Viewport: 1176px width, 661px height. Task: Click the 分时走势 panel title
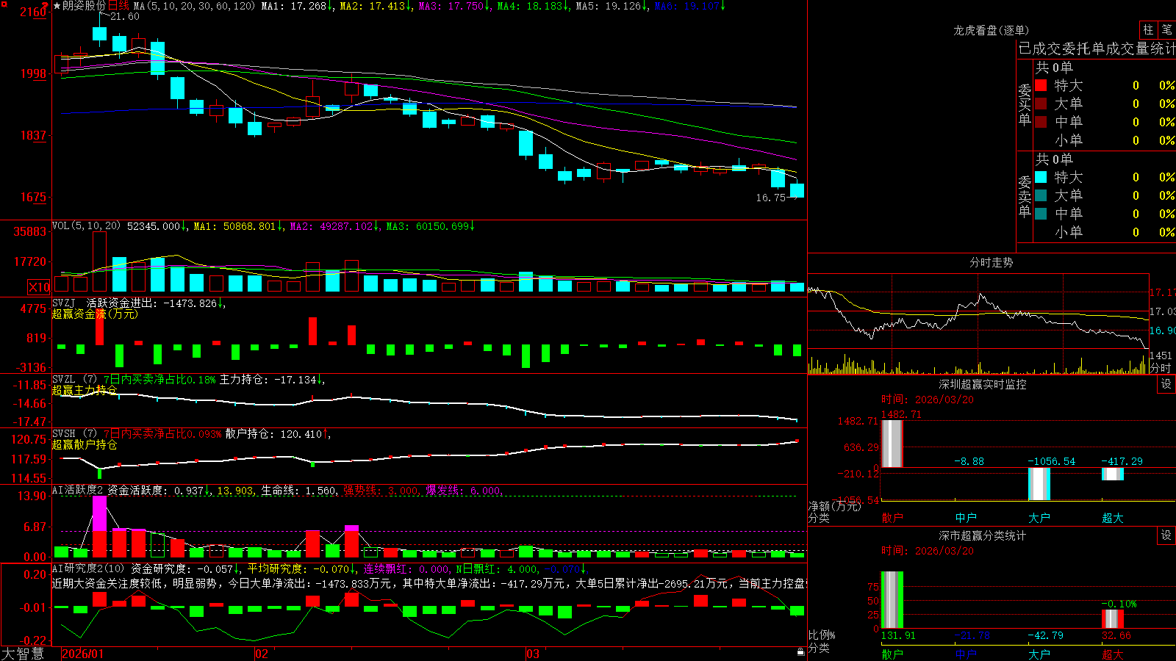(x=991, y=262)
